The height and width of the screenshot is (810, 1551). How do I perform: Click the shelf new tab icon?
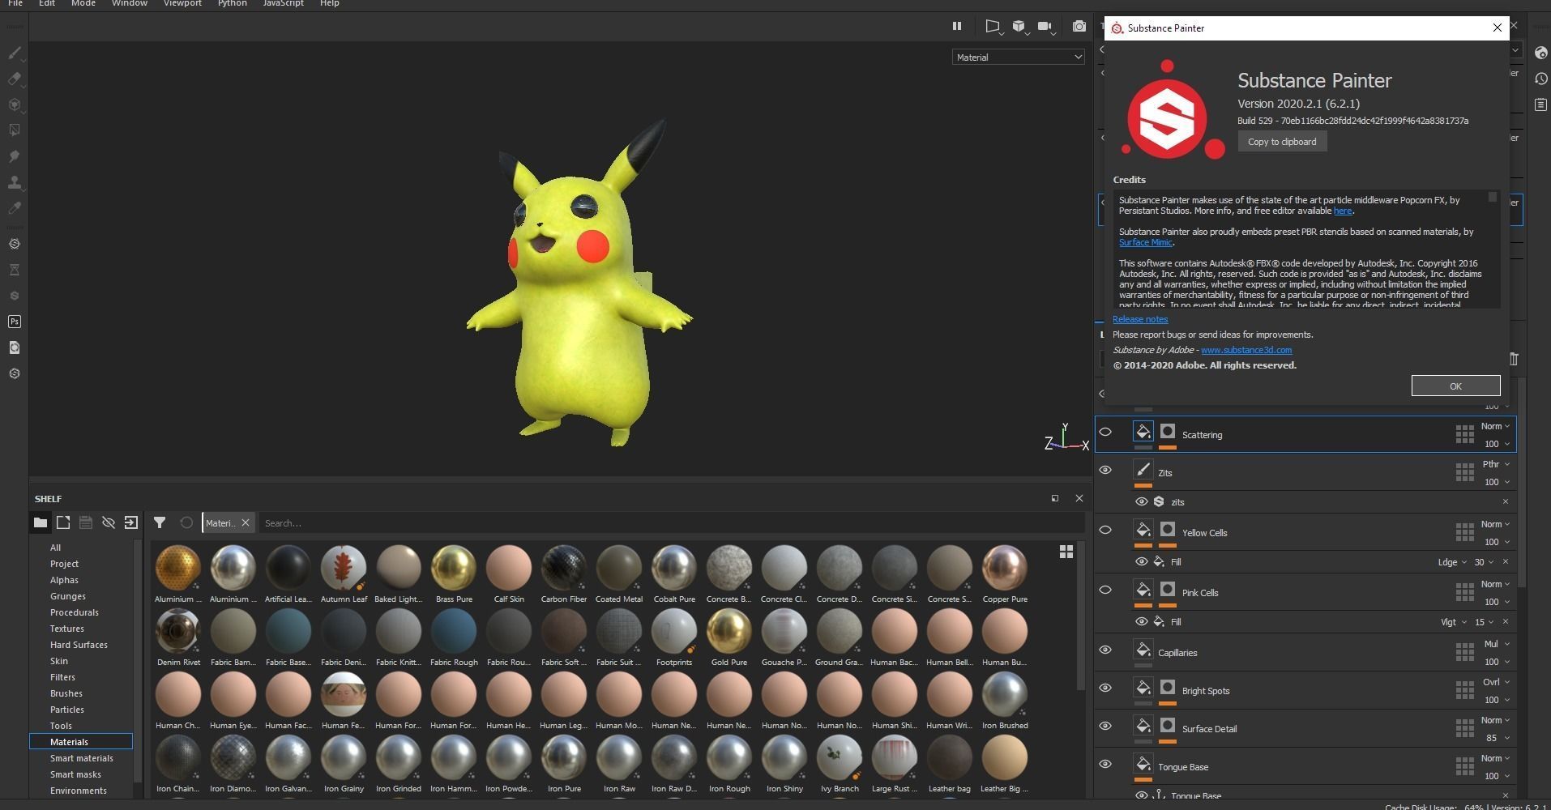click(63, 522)
